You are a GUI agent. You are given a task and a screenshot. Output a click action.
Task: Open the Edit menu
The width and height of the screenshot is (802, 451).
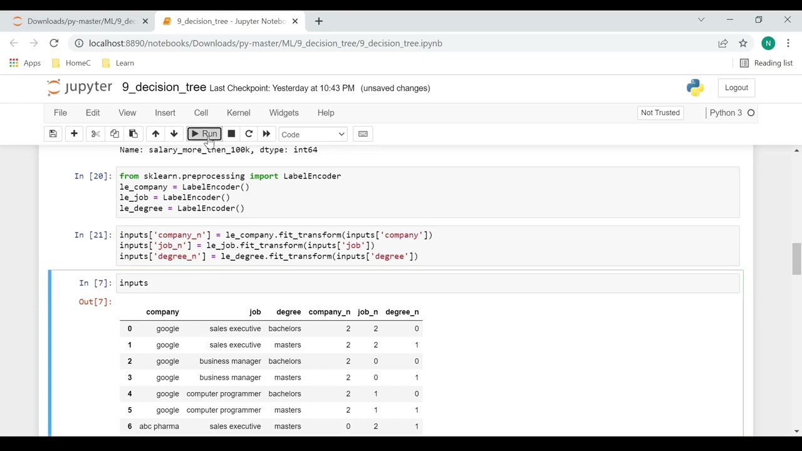pyautogui.click(x=93, y=113)
